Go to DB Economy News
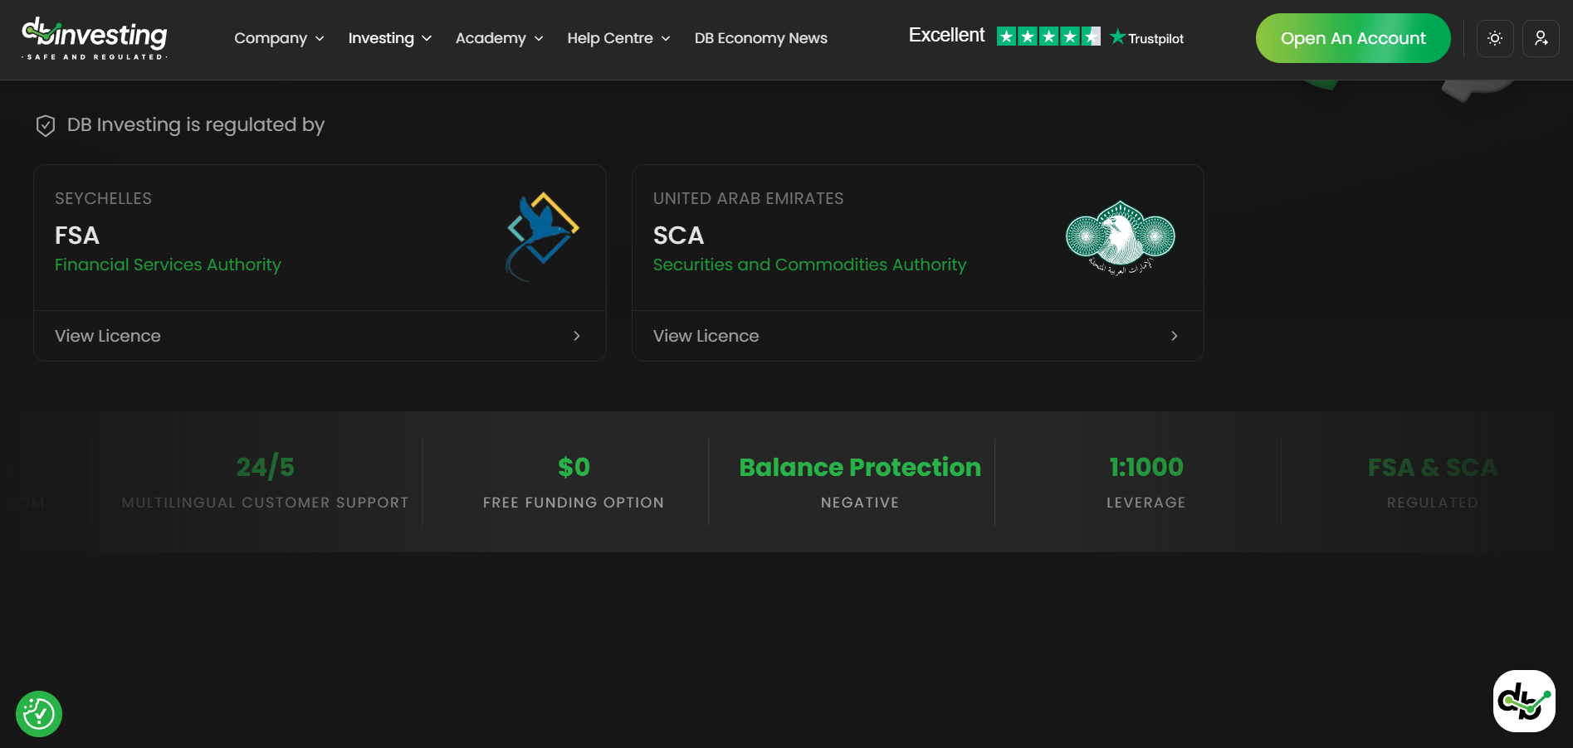Image resolution: width=1573 pixels, height=748 pixels. tap(760, 38)
